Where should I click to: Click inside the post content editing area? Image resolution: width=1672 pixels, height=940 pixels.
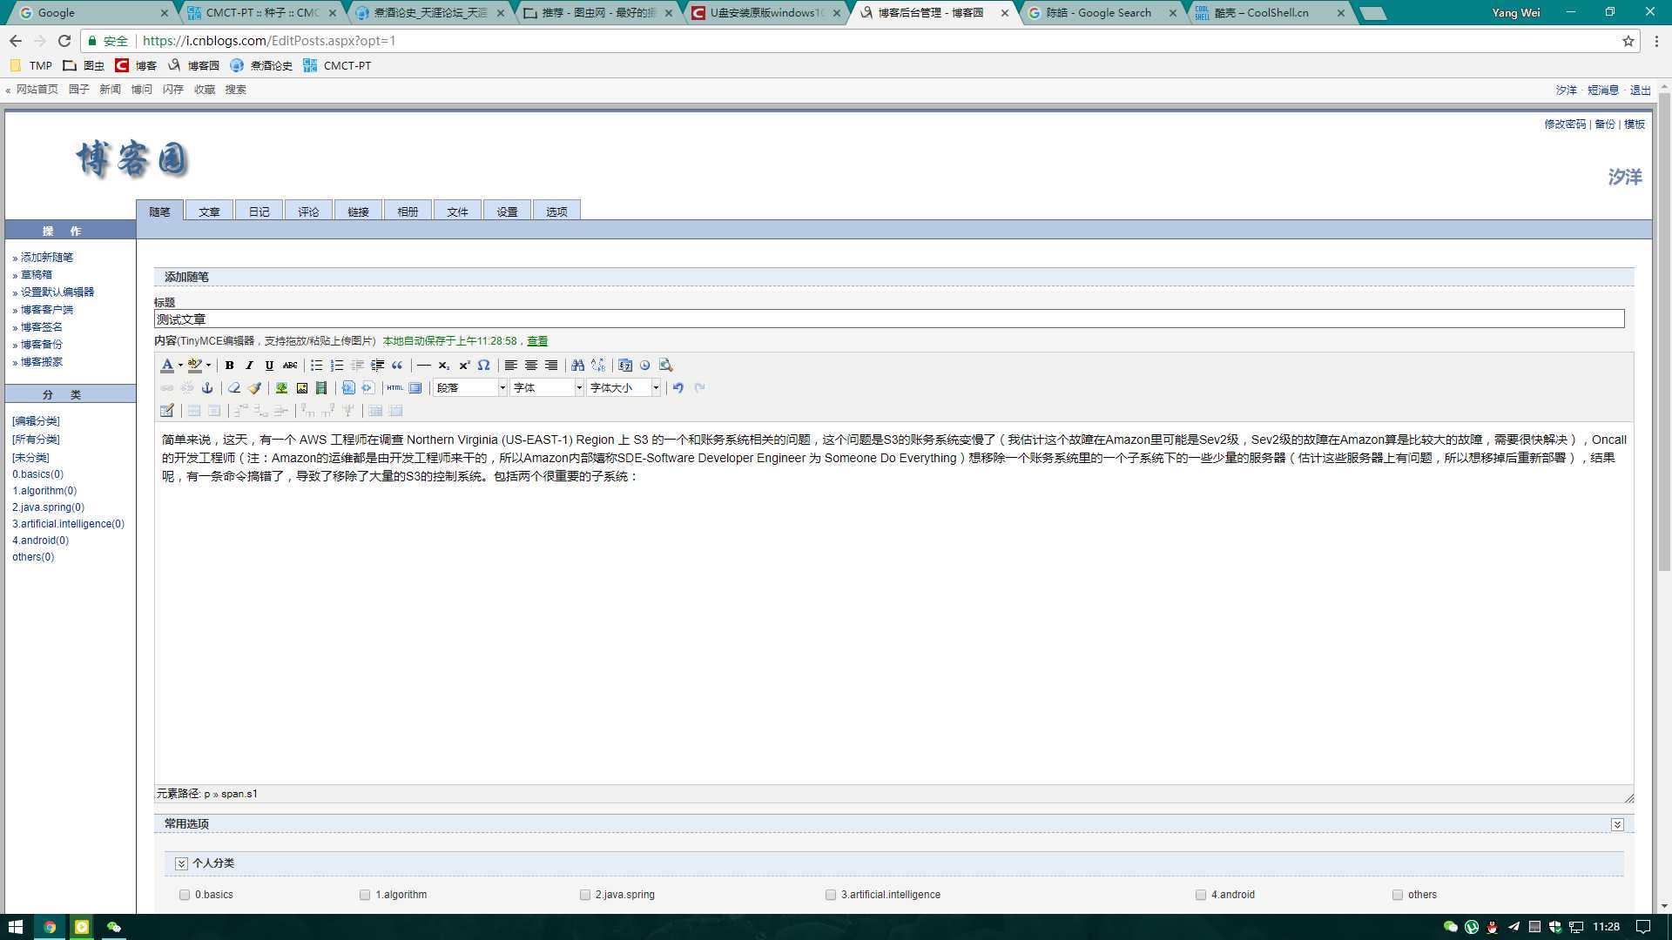pyautogui.click(x=893, y=605)
